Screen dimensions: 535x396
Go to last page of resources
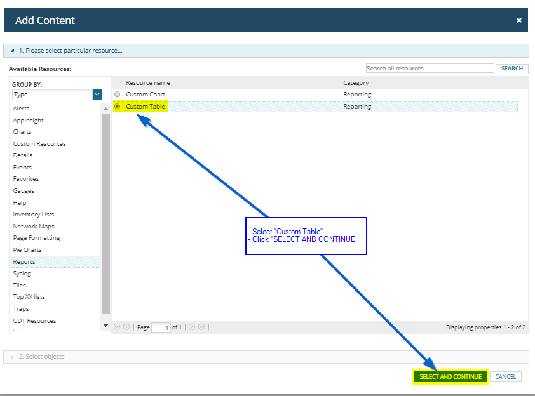201,327
